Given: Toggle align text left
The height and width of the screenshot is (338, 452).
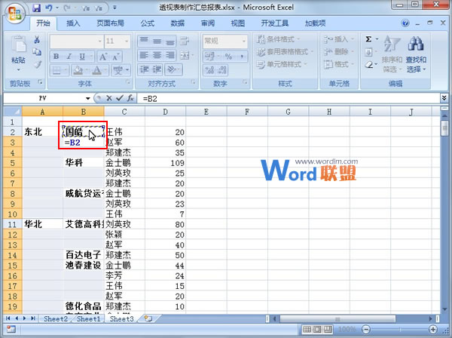Looking at the screenshot, I should [x=144, y=55].
